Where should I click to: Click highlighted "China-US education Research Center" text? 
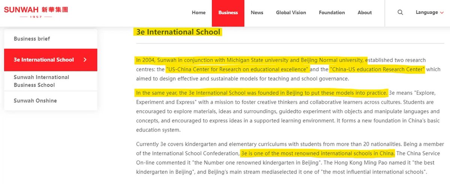tap(377, 69)
